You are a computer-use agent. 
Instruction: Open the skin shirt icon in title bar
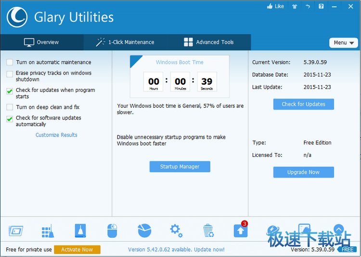point(295,6)
